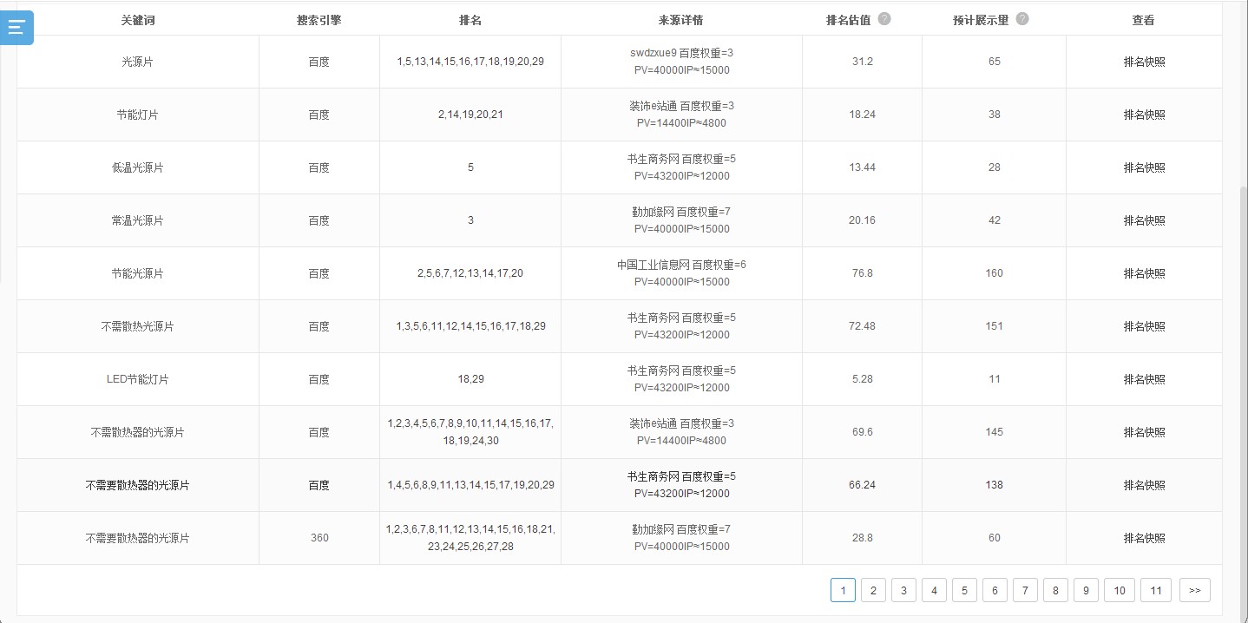Click help icon next to 排名估值
Viewport: 1248px width, 623px height.
pyautogui.click(x=883, y=19)
